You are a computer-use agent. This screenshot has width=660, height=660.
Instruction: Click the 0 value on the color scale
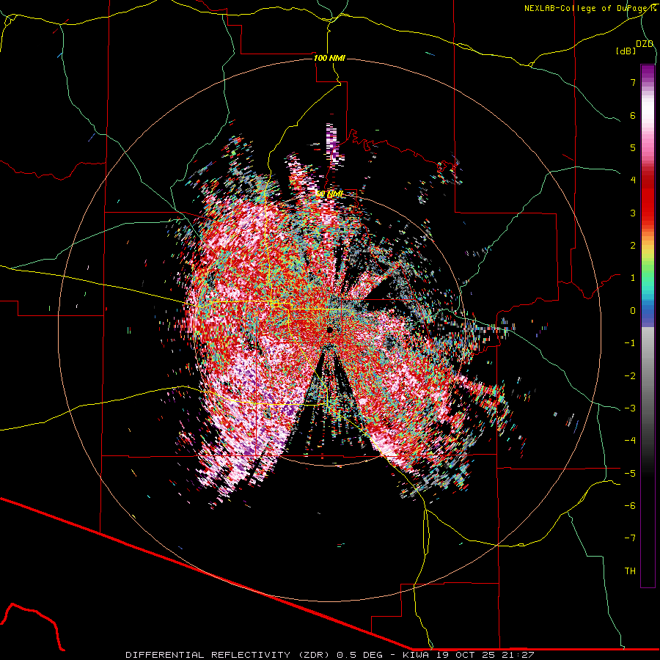[x=633, y=311]
